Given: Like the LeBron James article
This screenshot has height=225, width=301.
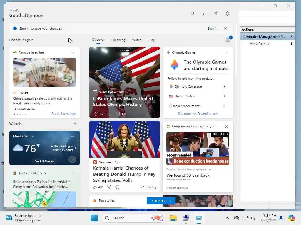Looking at the screenshot, I should [96, 114].
